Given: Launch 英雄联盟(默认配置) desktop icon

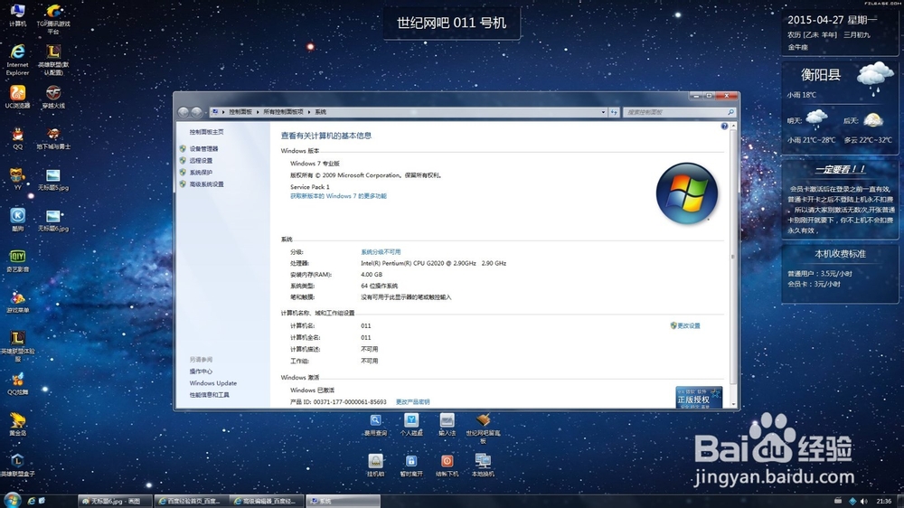Looking at the screenshot, I should (53, 60).
